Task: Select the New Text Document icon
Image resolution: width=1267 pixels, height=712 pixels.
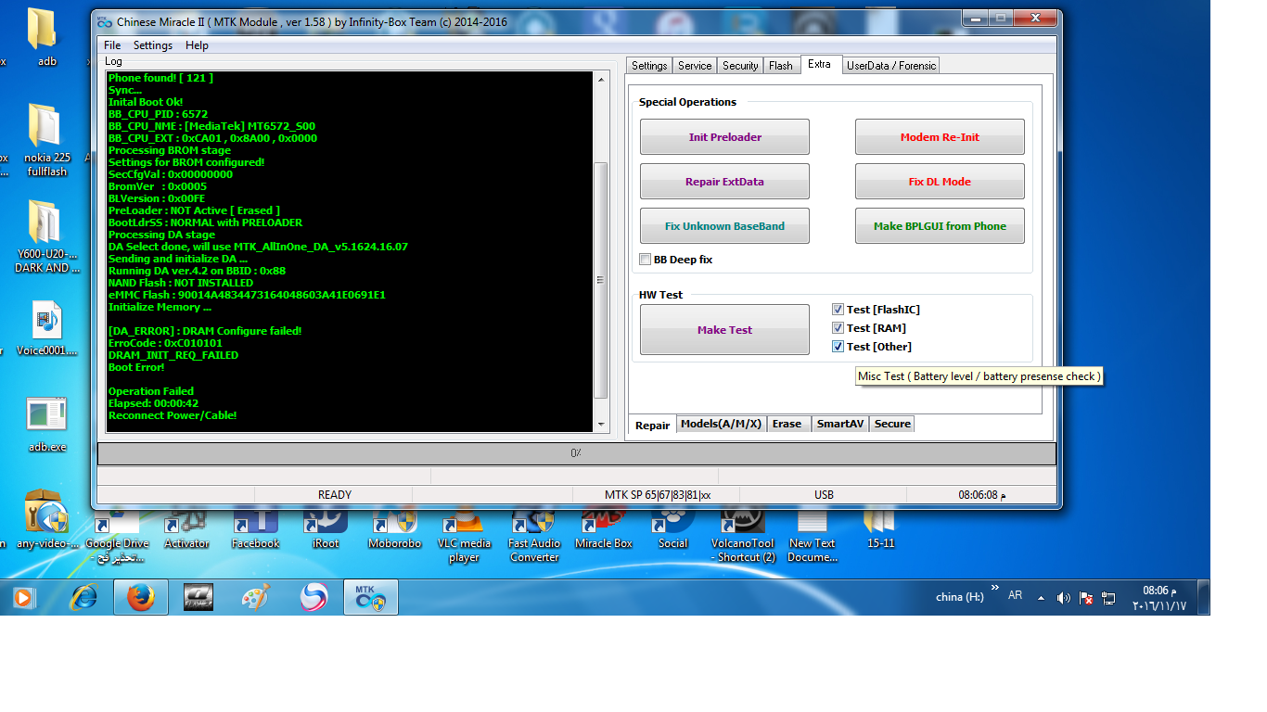Action: tap(813, 536)
